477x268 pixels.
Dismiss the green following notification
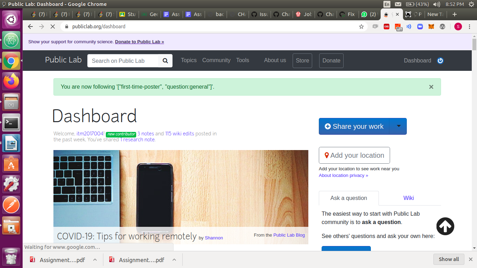pos(431,87)
